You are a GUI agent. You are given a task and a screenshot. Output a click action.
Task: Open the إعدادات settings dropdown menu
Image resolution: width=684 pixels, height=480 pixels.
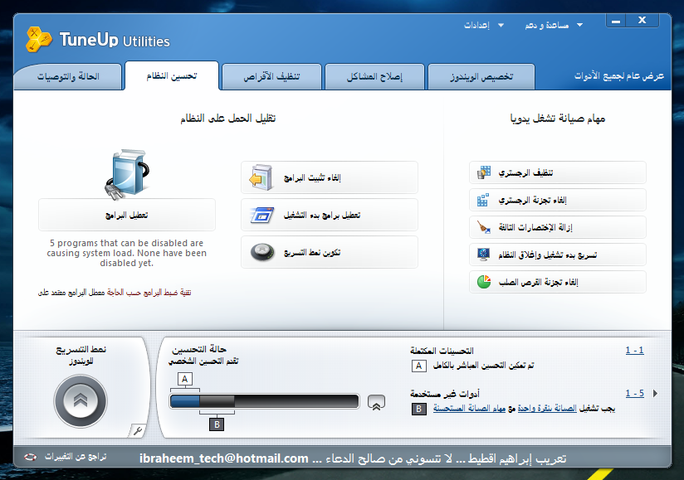pyautogui.click(x=483, y=25)
